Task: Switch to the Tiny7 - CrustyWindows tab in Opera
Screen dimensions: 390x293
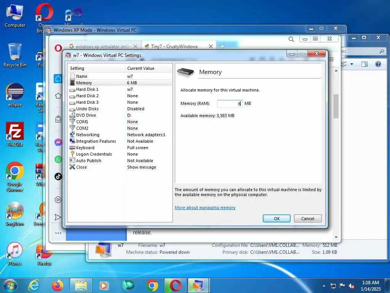Action: 174,46
